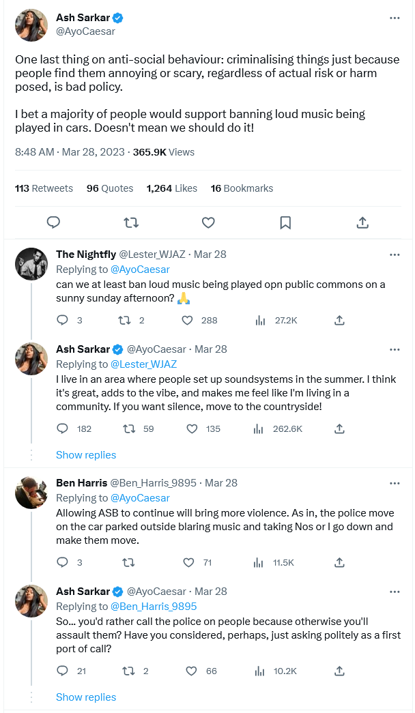View analytics on Ben Harris's reply
This screenshot has width=415, height=713.
click(x=259, y=562)
